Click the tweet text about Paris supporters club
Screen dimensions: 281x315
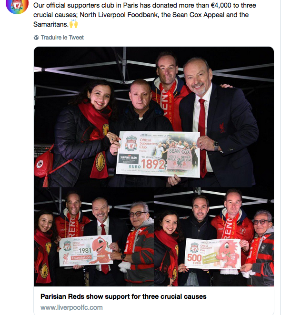click(145, 15)
